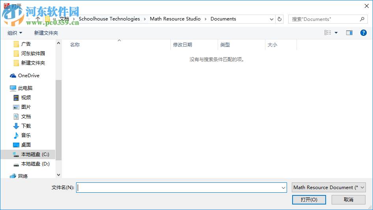Open the 组织 menu

(15, 33)
